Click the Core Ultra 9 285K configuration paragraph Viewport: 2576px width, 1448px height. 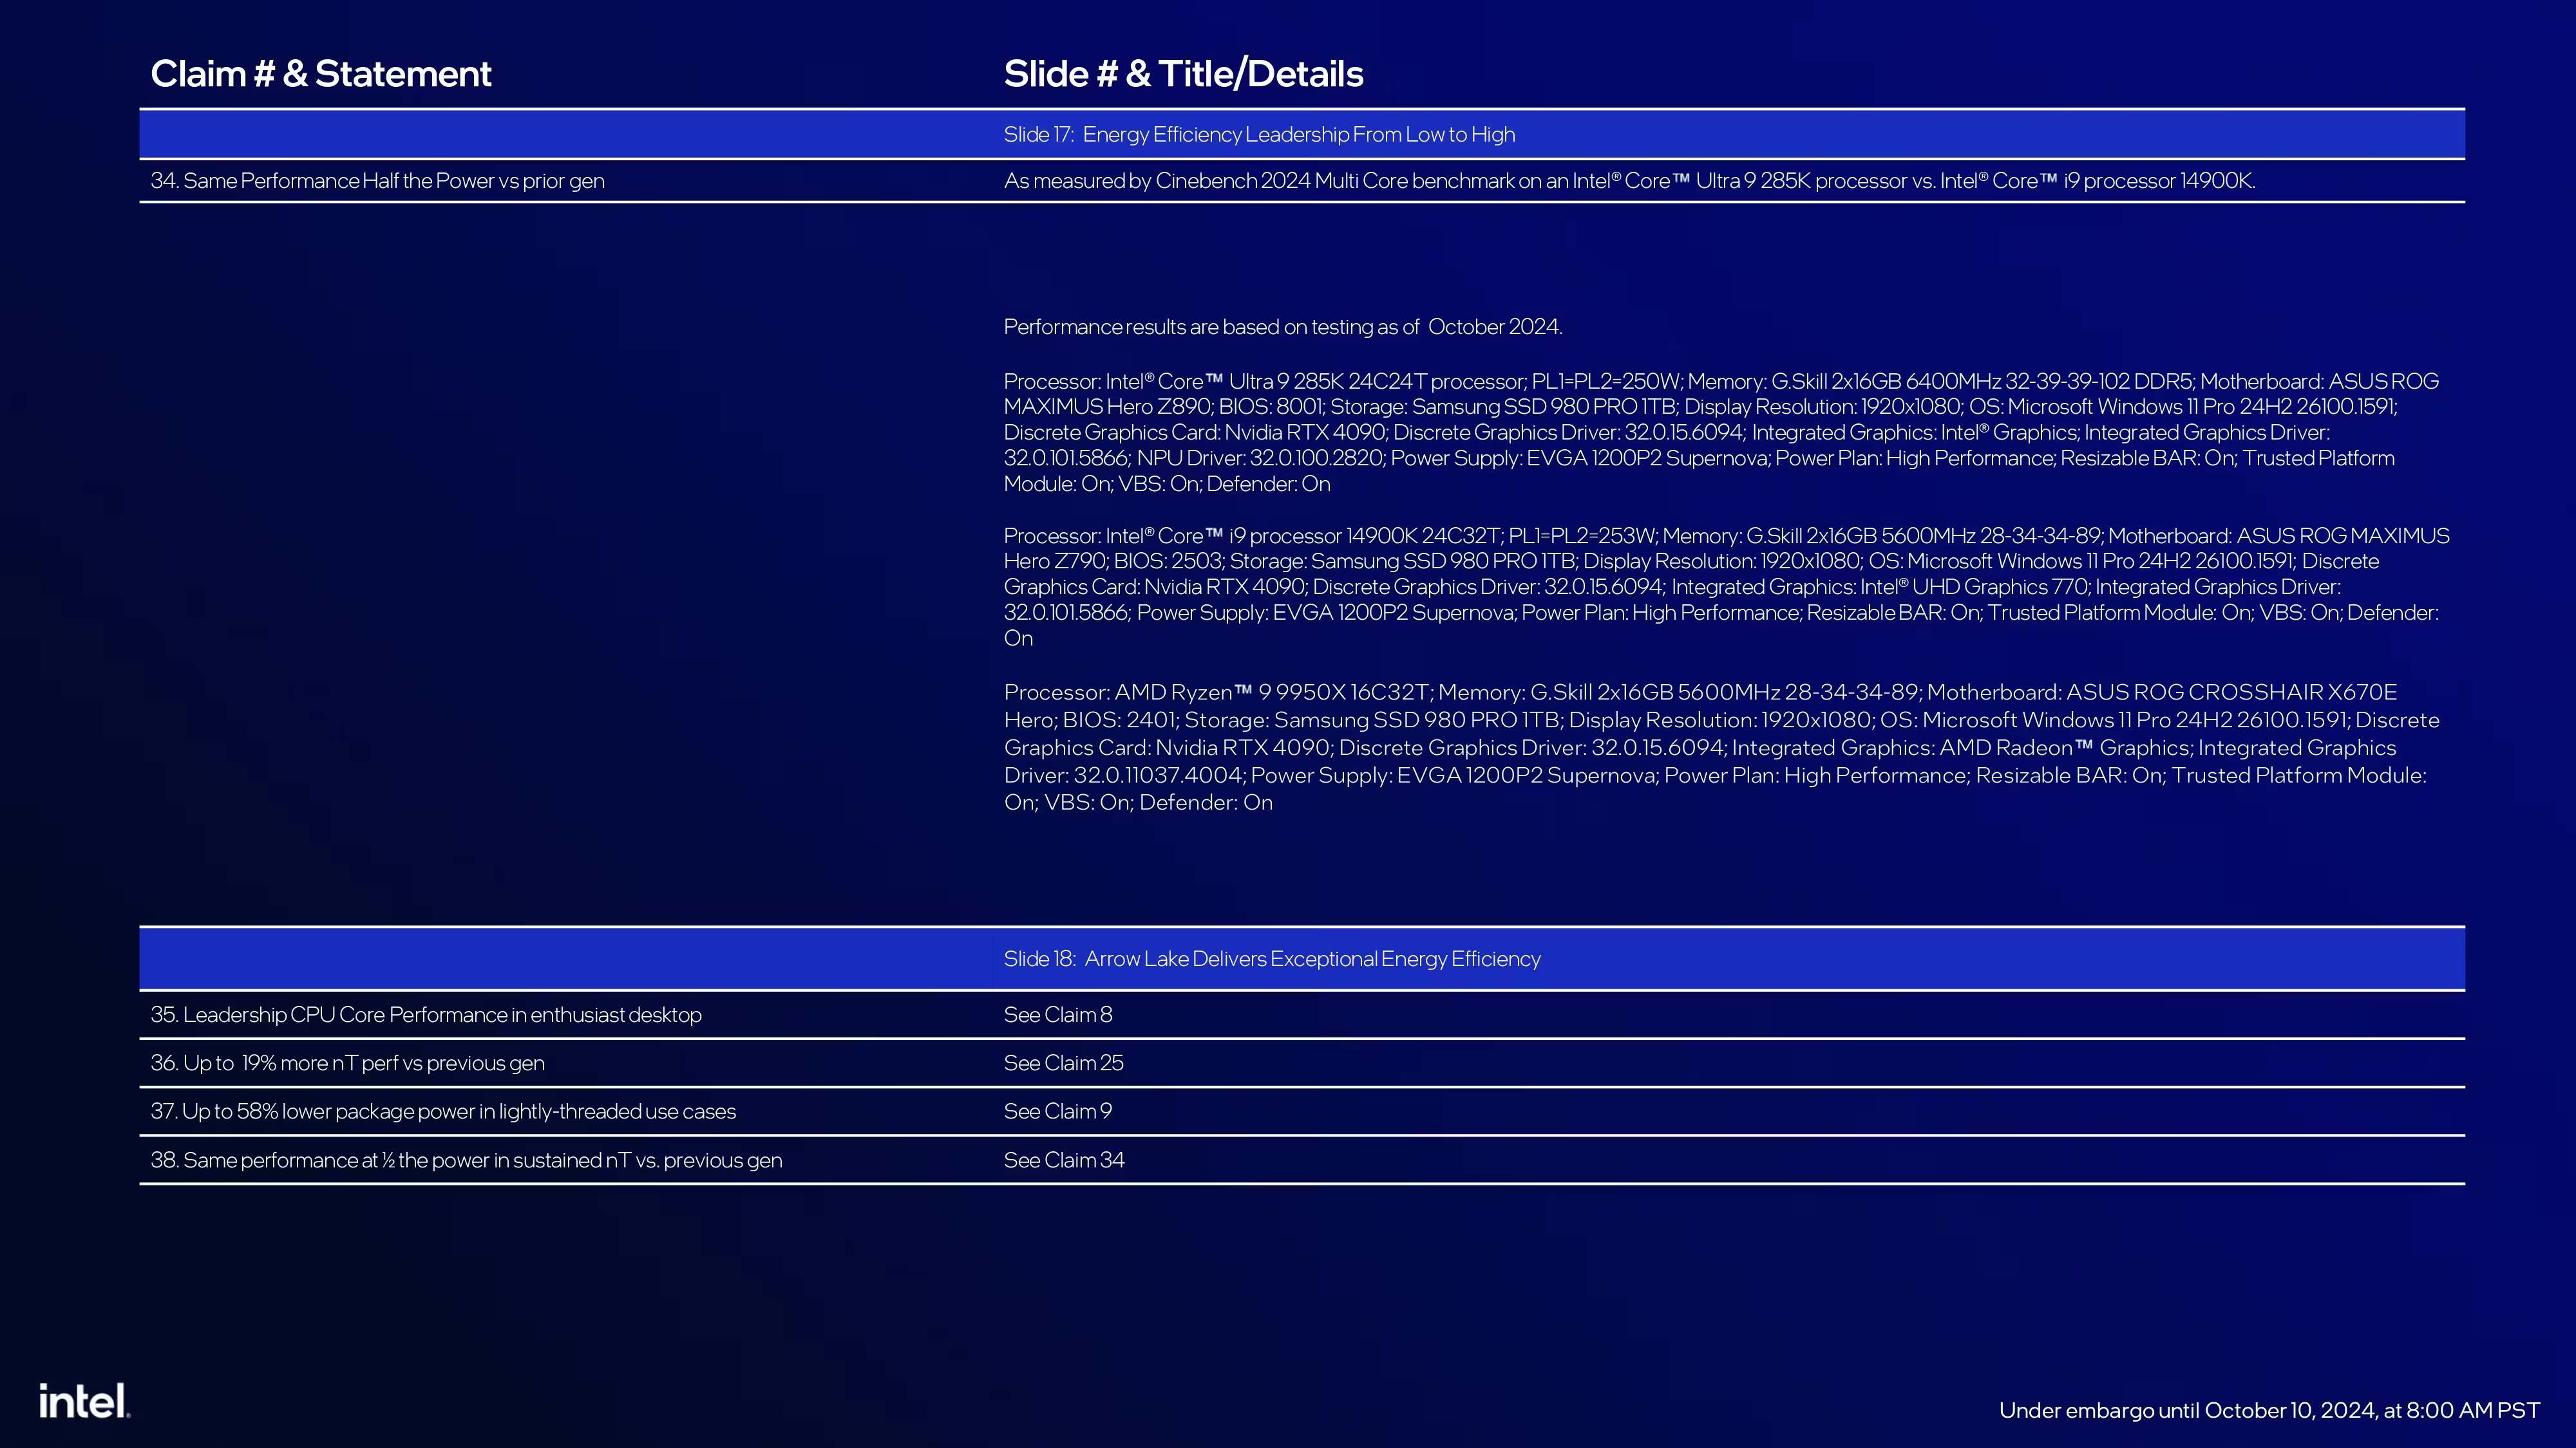[x=1721, y=432]
